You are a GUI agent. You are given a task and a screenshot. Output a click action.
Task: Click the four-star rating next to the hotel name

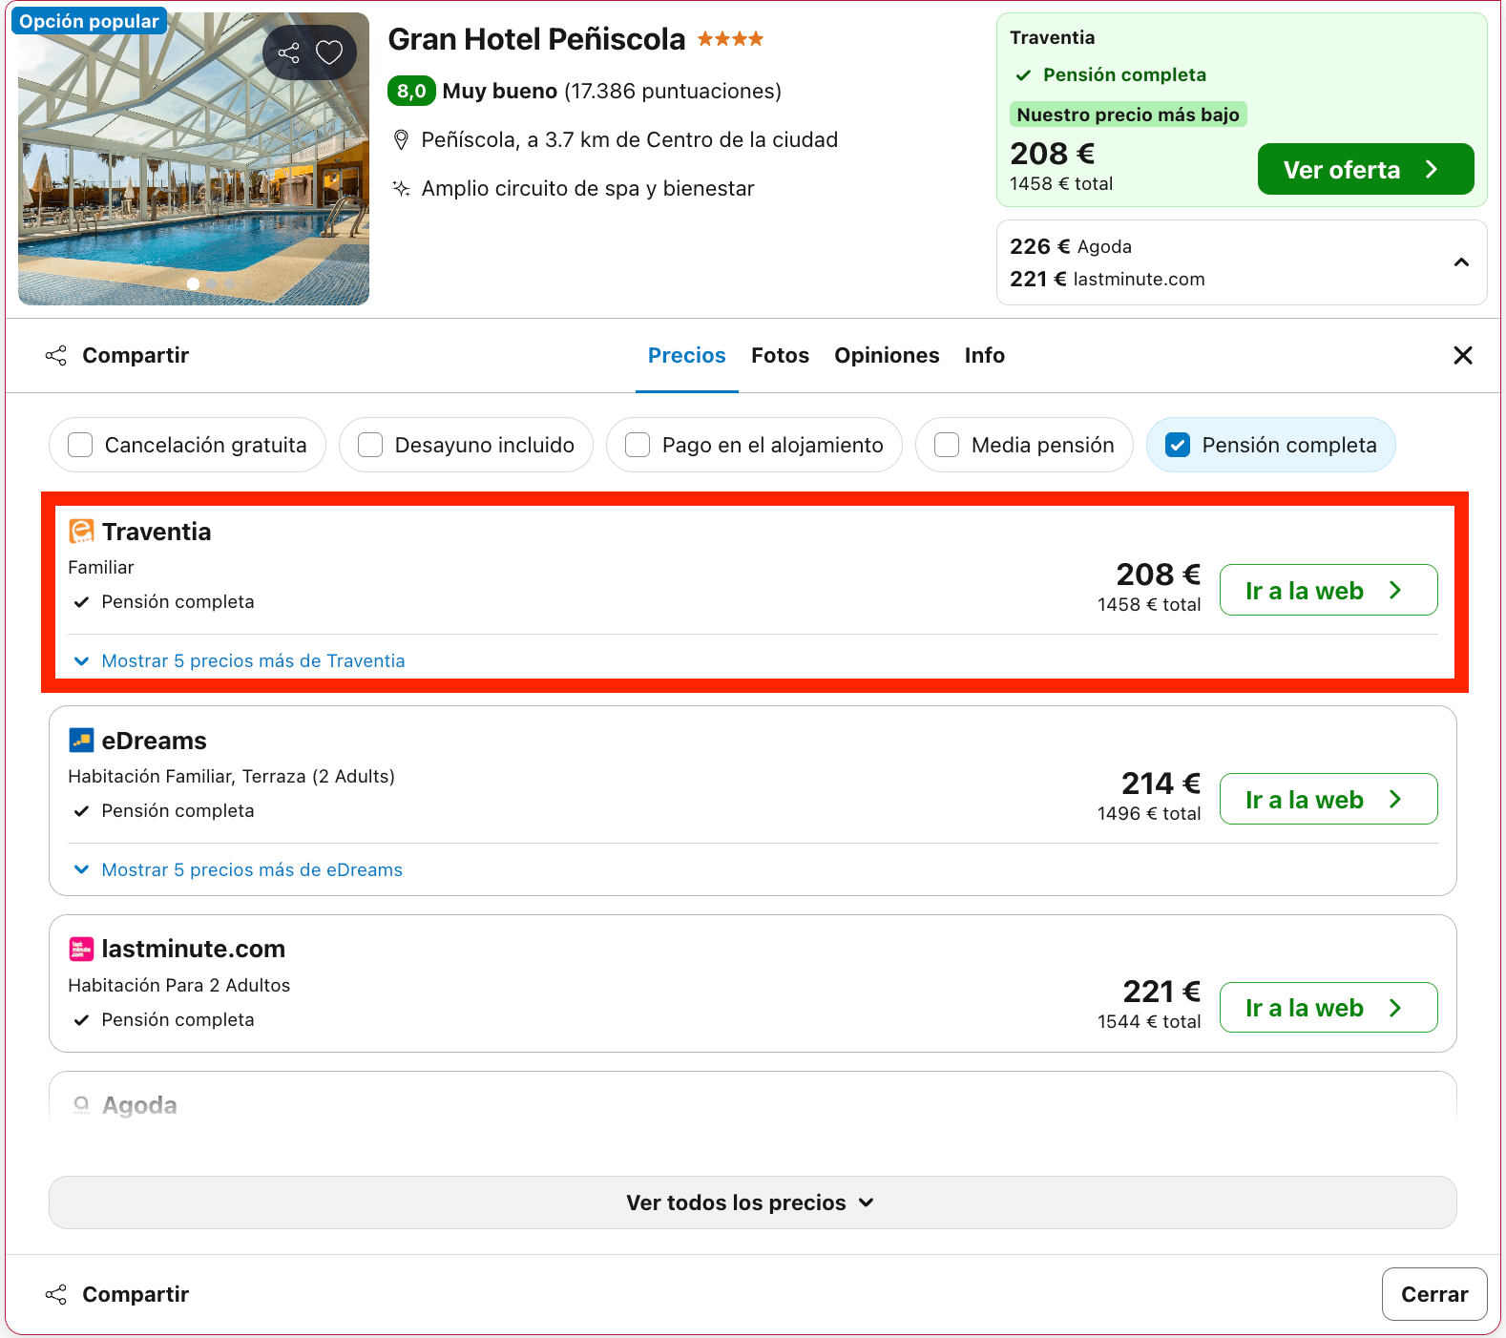(730, 39)
